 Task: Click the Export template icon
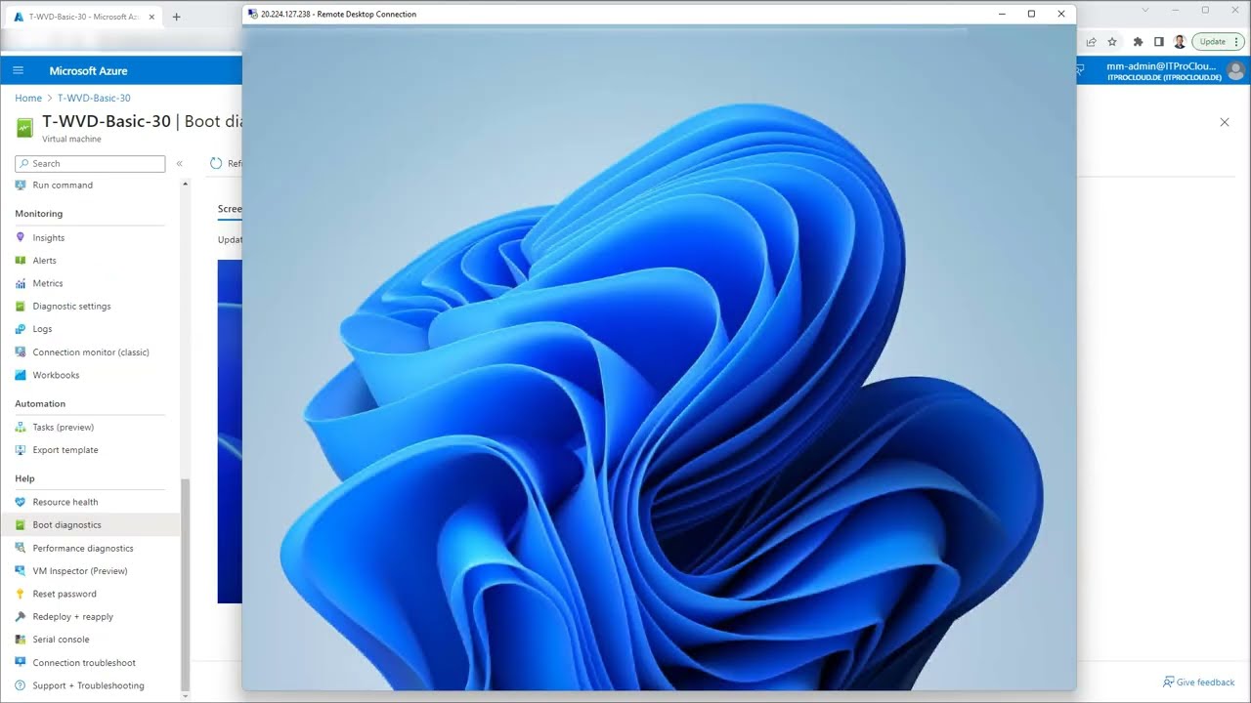(21, 450)
